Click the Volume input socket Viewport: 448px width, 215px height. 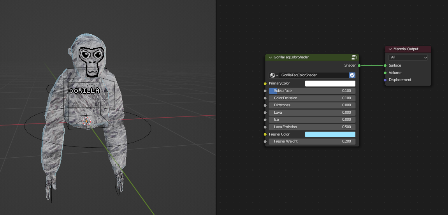point(385,73)
